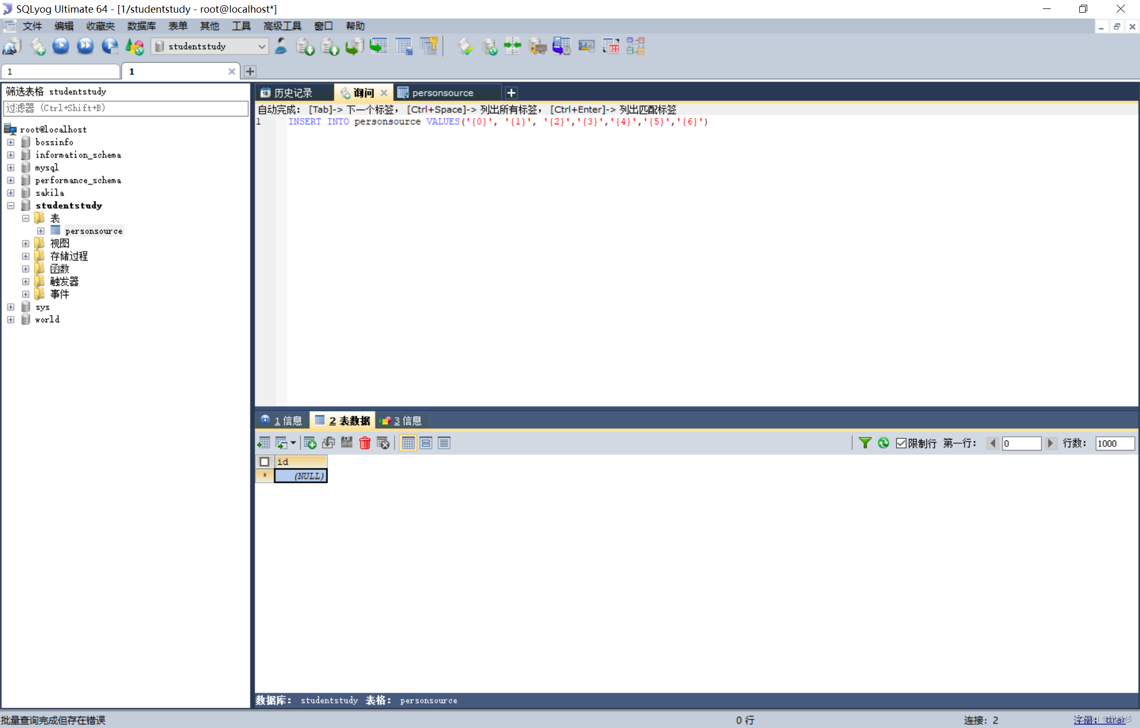Open the 数据库 menu
The image size is (1140, 728).
(141, 26)
